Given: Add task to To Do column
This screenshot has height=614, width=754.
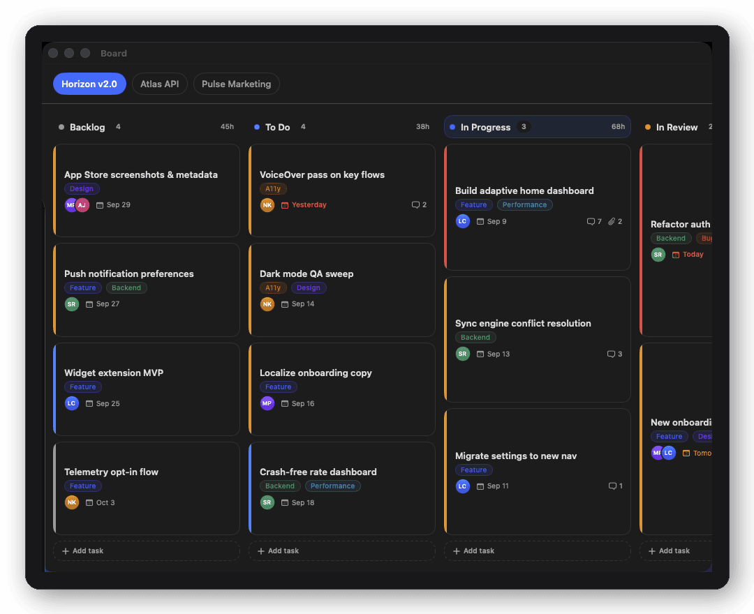Looking at the screenshot, I should 341,551.
